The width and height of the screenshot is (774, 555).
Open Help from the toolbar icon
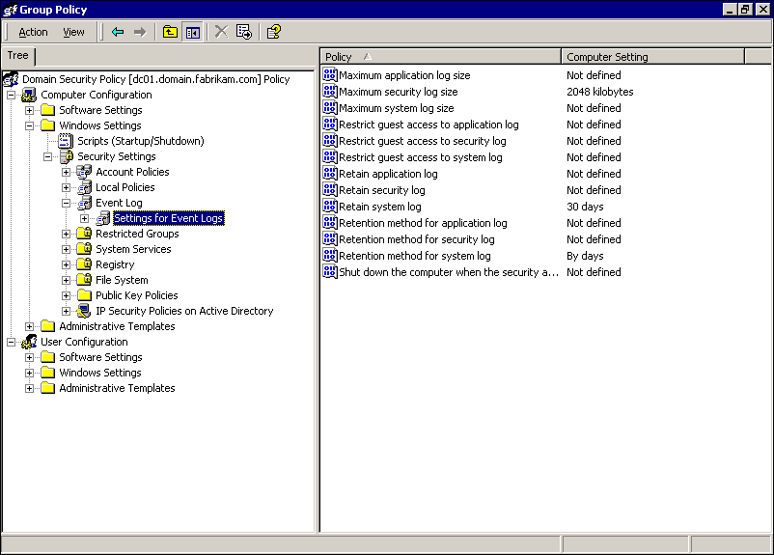coord(273,32)
